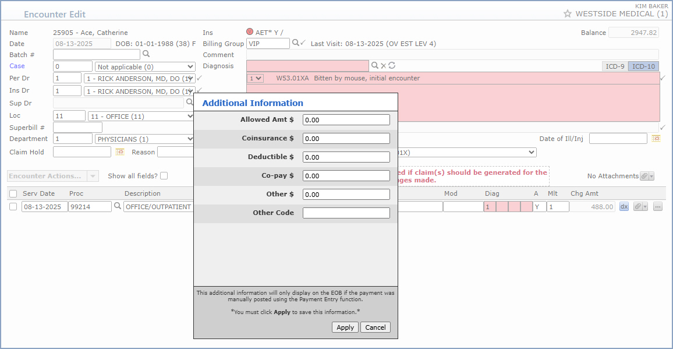Click the Mlt field showing 1

(558, 207)
